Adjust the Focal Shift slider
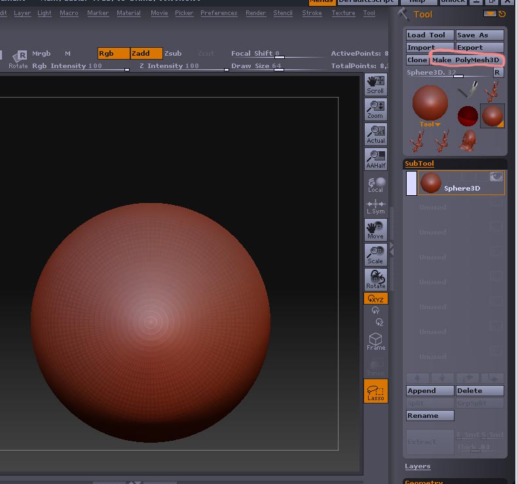Viewport: 518px width, 484px height. (x=279, y=54)
